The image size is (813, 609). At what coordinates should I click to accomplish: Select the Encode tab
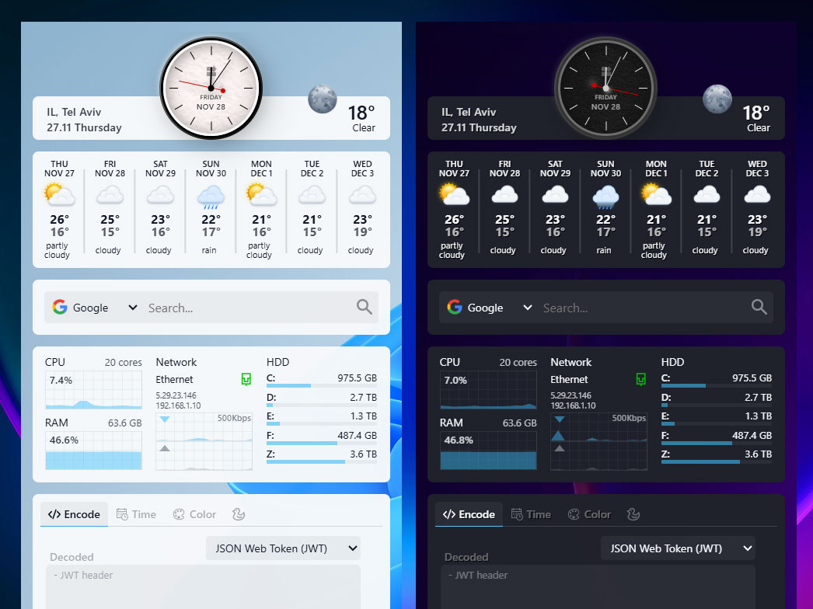coord(74,514)
